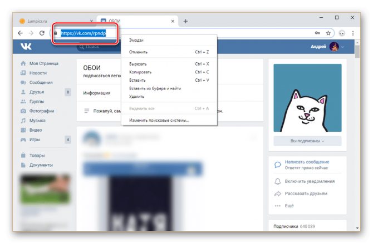Bookmark this page with star icon
The width and height of the screenshot is (373, 244).
pos(328,33)
